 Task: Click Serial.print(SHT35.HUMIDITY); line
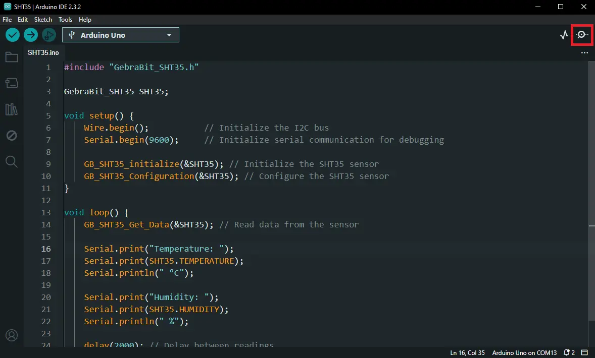tap(157, 310)
